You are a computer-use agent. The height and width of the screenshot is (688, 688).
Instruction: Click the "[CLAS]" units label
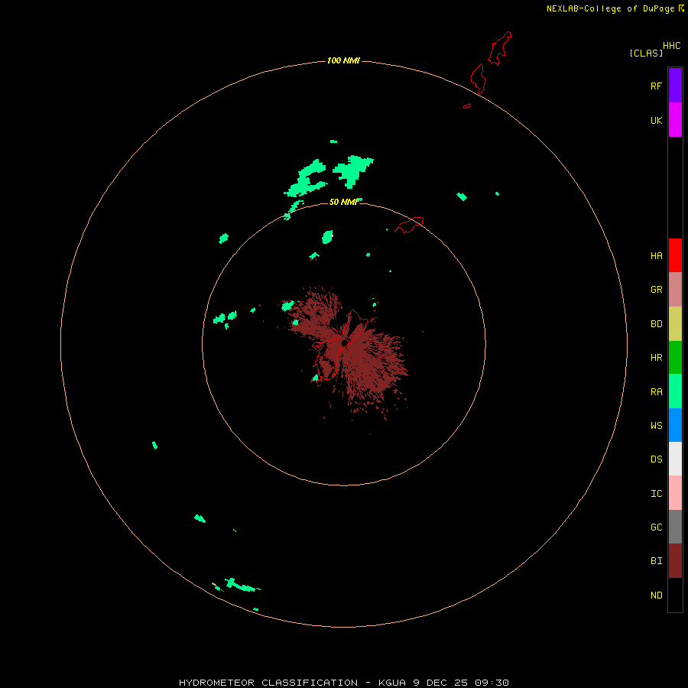[646, 53]
